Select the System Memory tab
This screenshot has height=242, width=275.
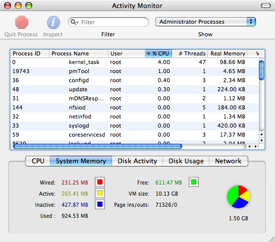[81, 161]
